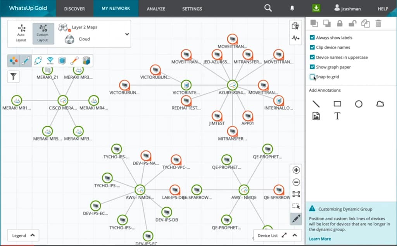Viewport: 397px width, 246px height.
Task: Toggle orange link utilization overlay icon
Action: pos(74,61)
